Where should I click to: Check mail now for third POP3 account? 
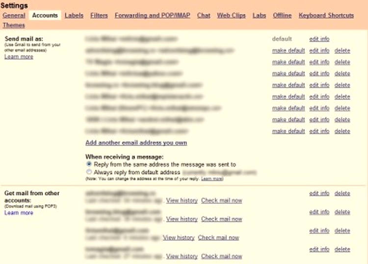(218, 237)
